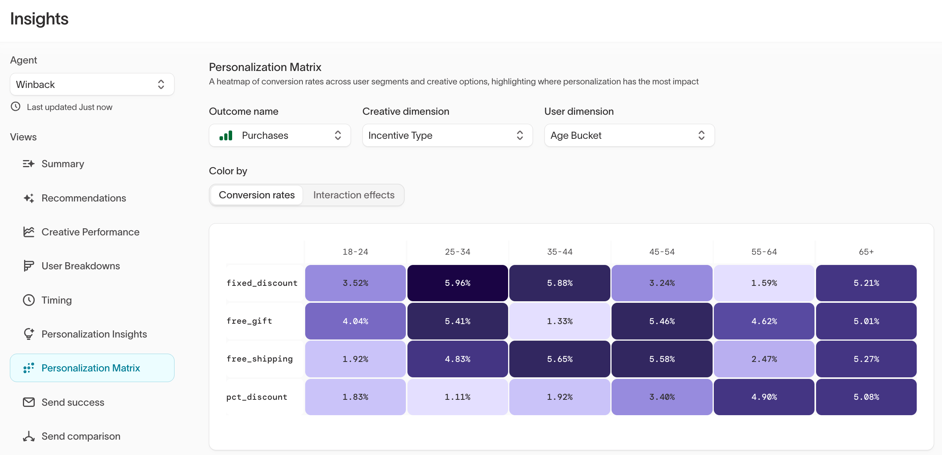Click the Send comparison icon
Image resolution: width=942 pixels, height=455 pixels.
pos(28,436)
